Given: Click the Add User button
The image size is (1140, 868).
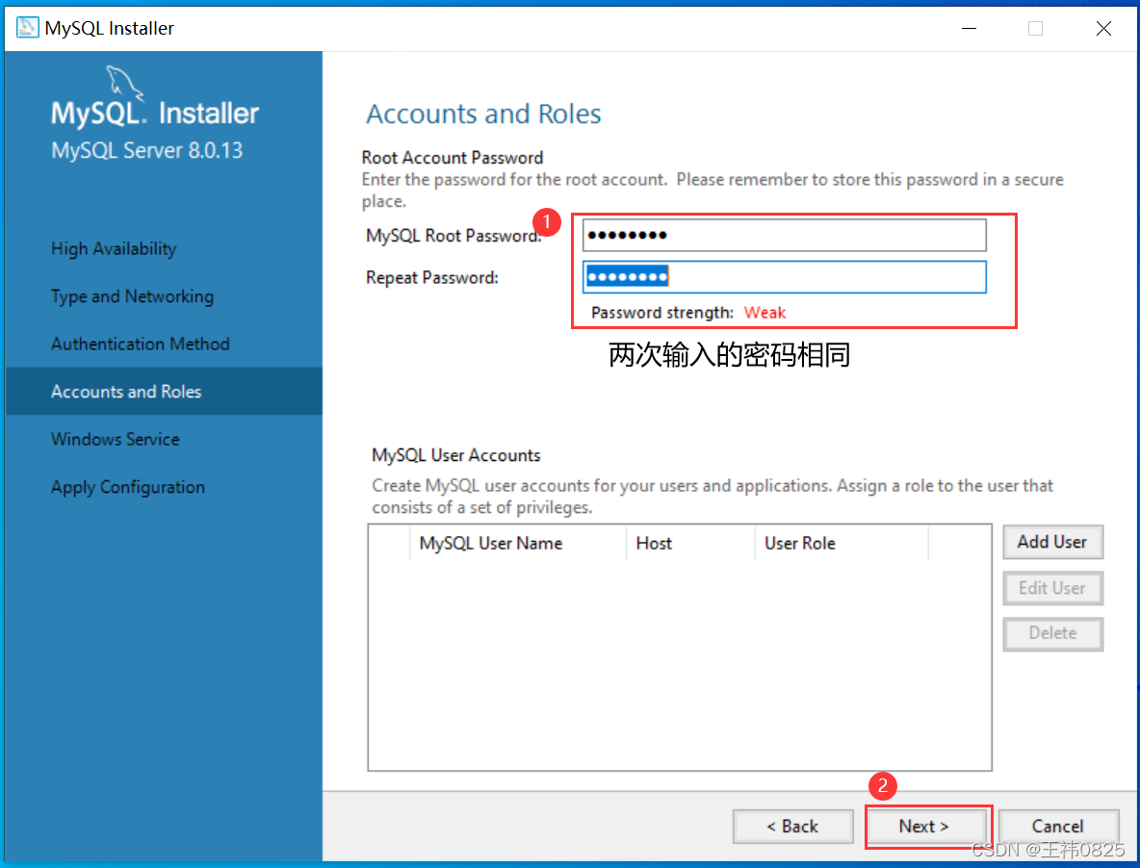Looking at the screenshot, I should (1052, 542).
